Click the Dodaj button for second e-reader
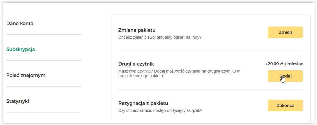 coord(285,76)
